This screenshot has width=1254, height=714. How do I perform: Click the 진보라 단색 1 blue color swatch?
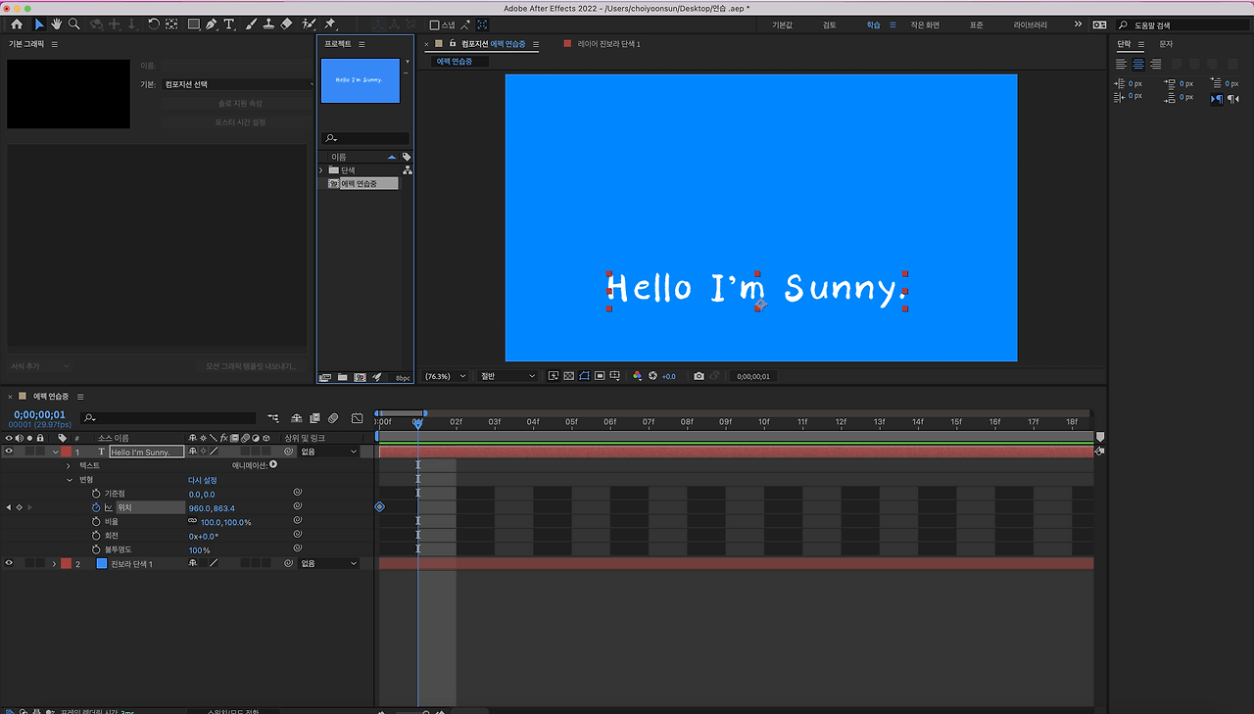pos(101,564)
